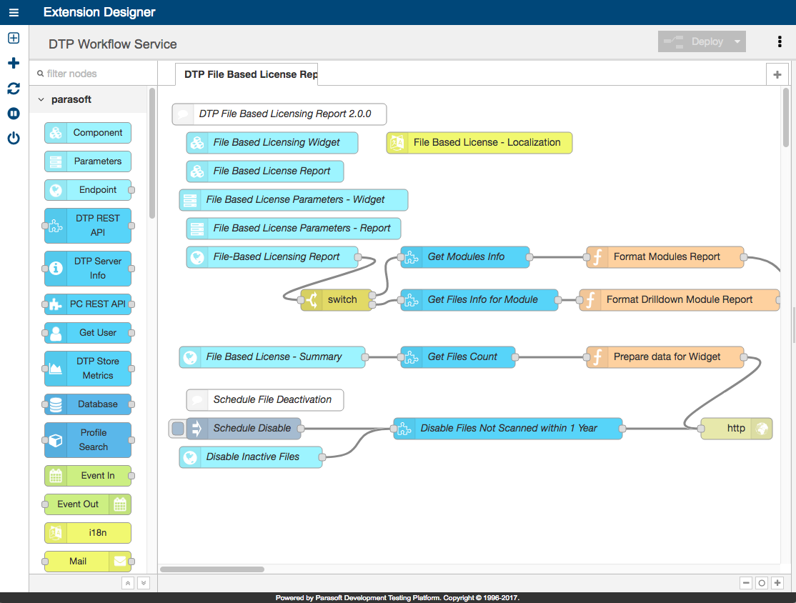This screenshot has height=603, width=796.
Task: Reset the canvas zoom level
Action: click(x=762, y=583)
